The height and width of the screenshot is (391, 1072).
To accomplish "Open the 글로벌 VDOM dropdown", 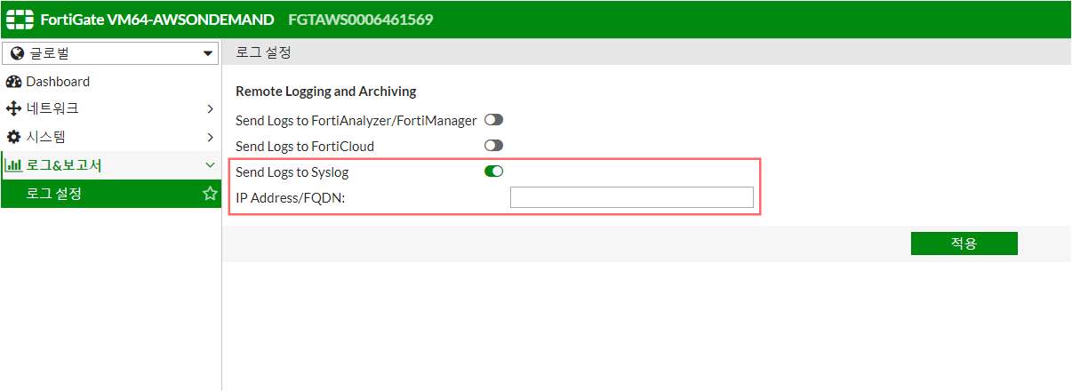I will coord(111,53).
